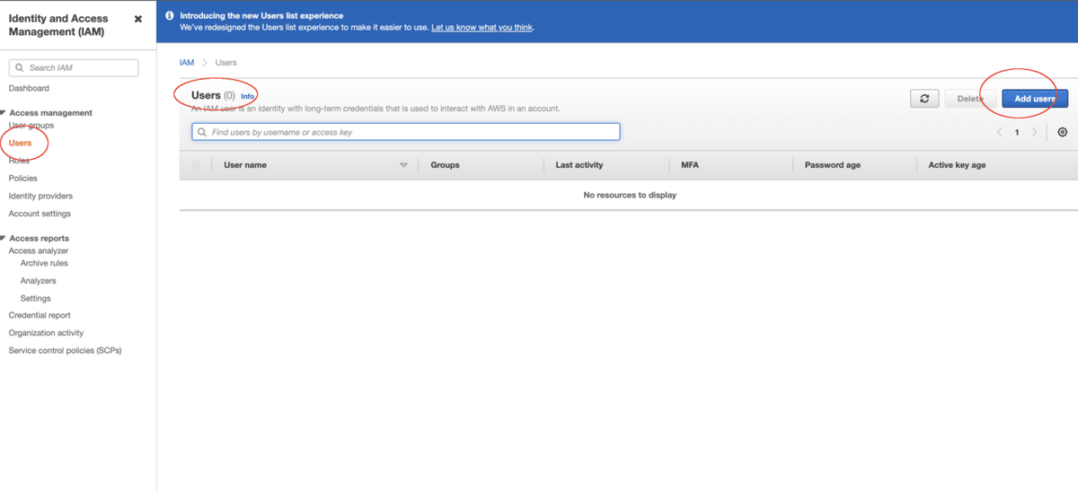Click the MFA column header
Screen dimensions: 1078x492
point(688,165)
